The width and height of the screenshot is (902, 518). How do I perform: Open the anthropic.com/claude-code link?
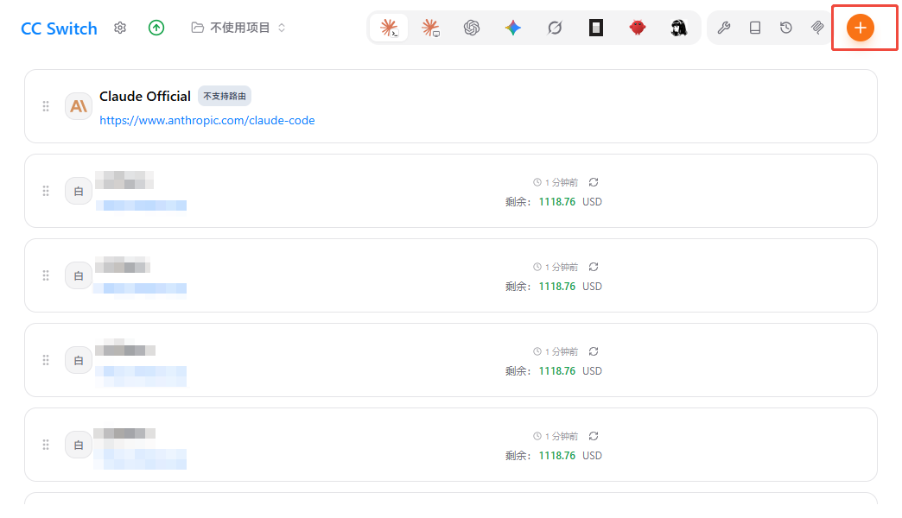pyautogui.click(x=207, y=120)
